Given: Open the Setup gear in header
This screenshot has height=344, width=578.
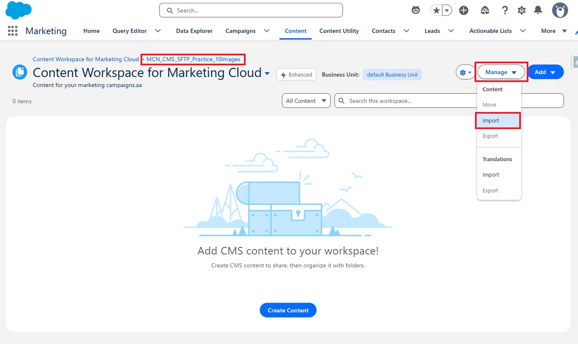Looking at the screenshot, I should click(x=522, y=10).
